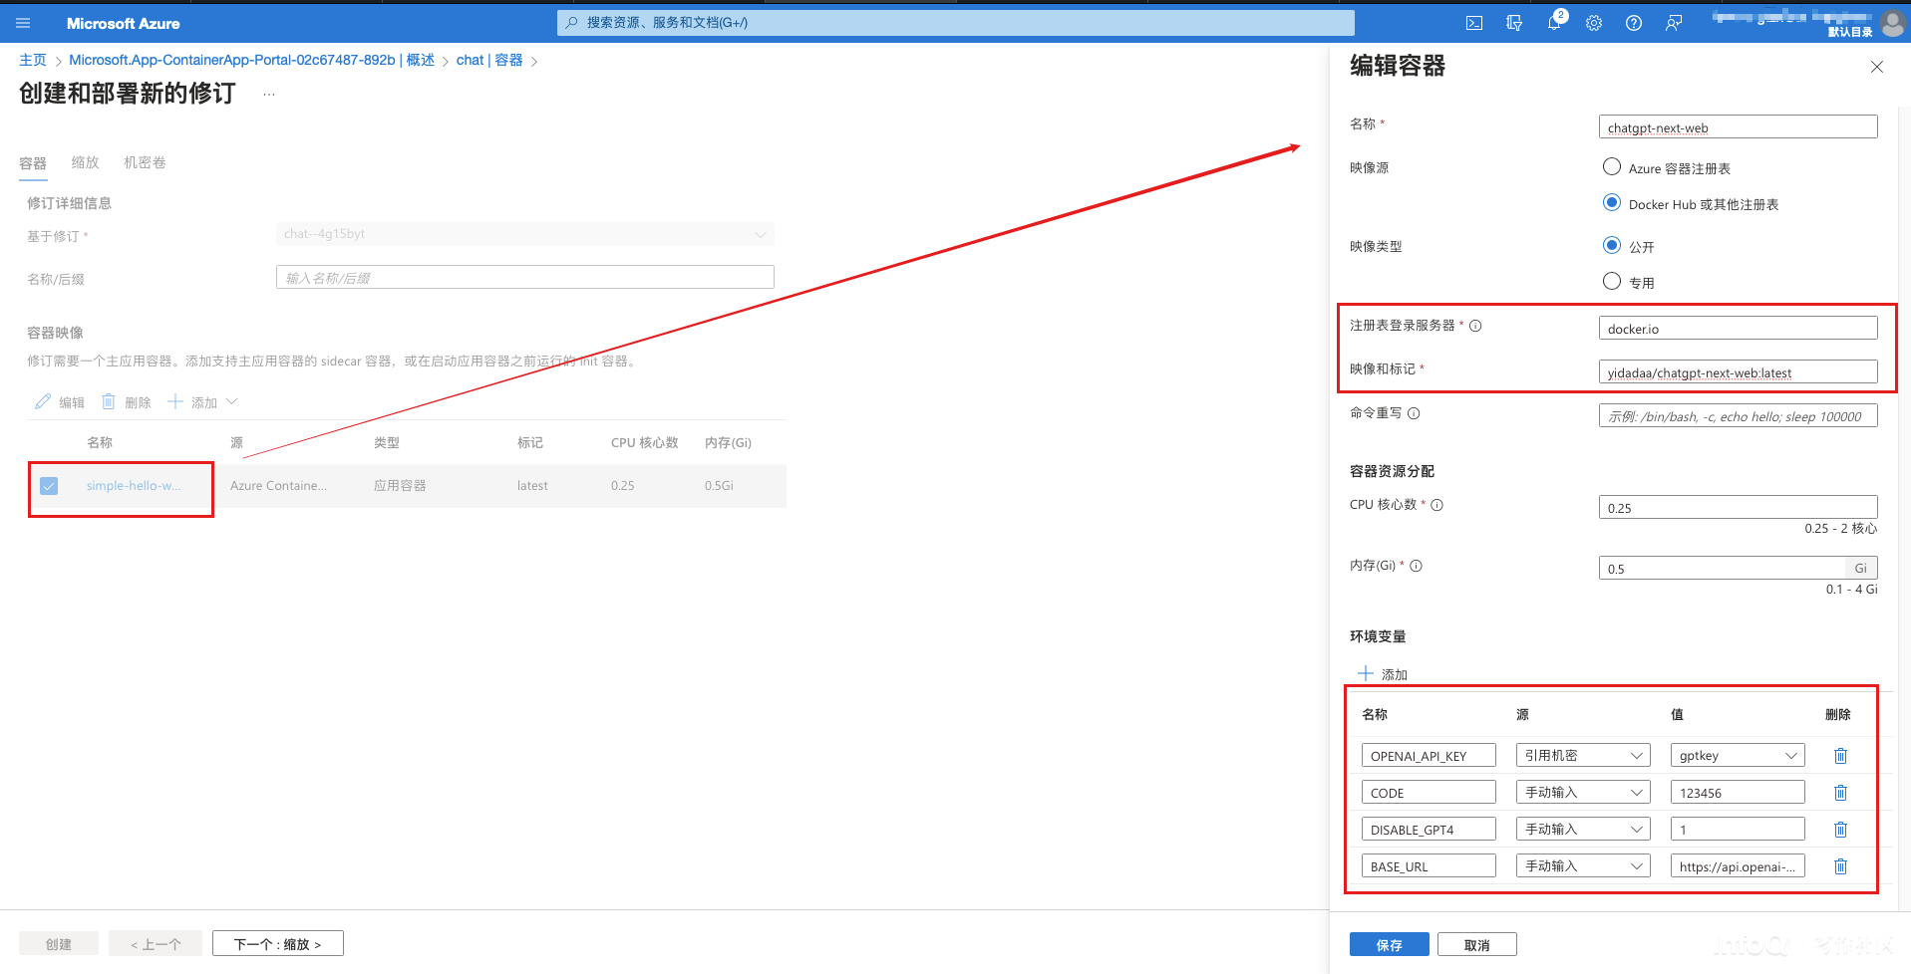Open Microsoft.App-ContainerApp-Portal breadcrumb link
Image resolution: width=1911 pixels, height=974 pixels.
tap(251, 60)
